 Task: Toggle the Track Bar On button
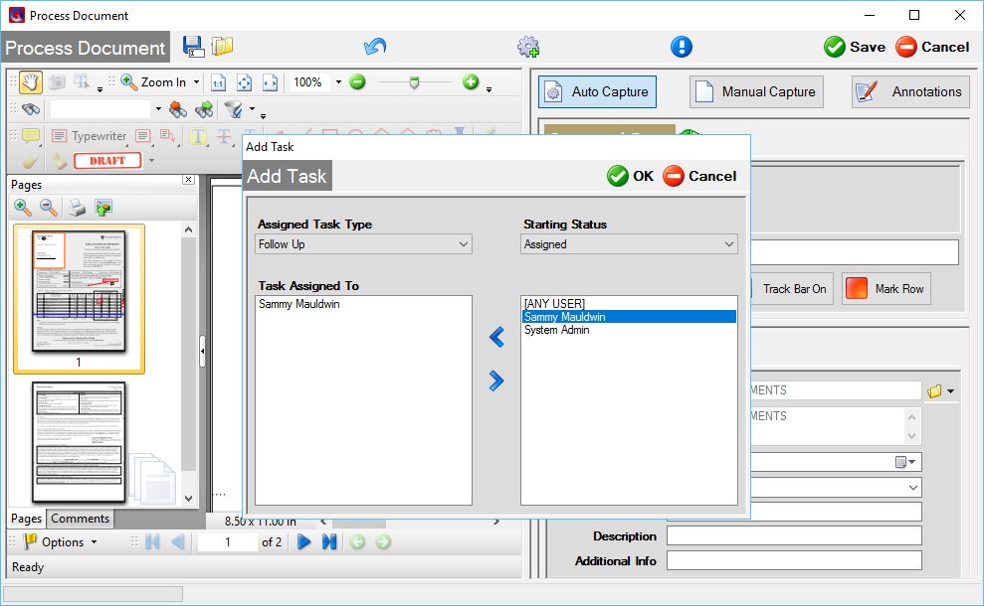coord(792,289)
